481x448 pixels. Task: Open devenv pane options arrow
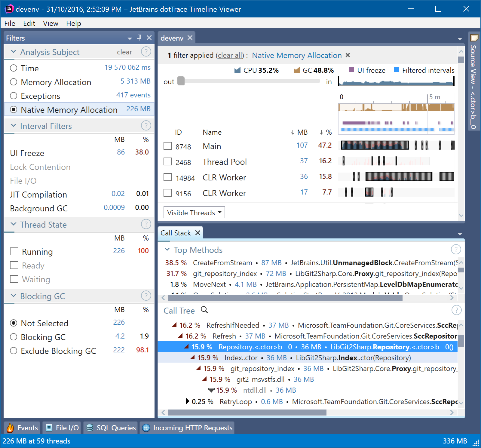(460, 39)
